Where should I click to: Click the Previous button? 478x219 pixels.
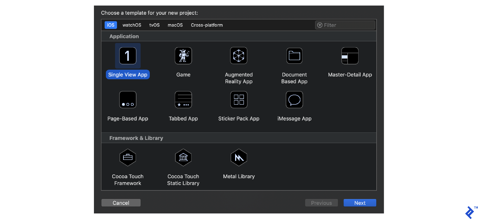tap(322, 203)
